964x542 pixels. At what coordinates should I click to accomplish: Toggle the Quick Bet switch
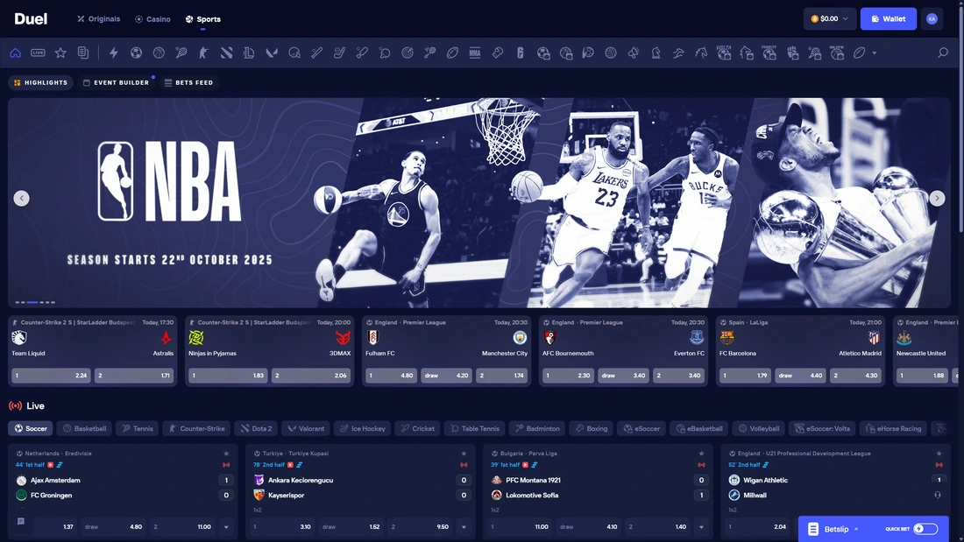[925, 529]
